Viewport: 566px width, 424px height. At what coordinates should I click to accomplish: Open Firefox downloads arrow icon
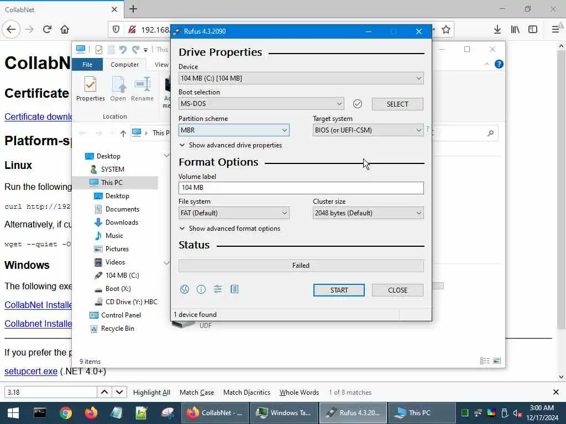(x=497, y=29)
